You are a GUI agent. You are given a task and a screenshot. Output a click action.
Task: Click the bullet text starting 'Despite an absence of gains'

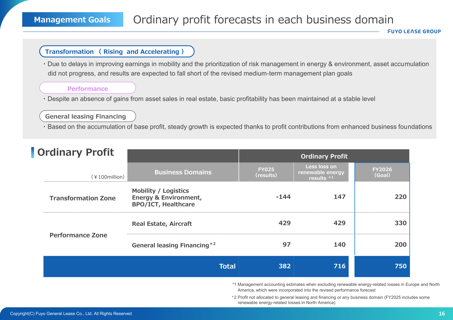coord(209,99)
